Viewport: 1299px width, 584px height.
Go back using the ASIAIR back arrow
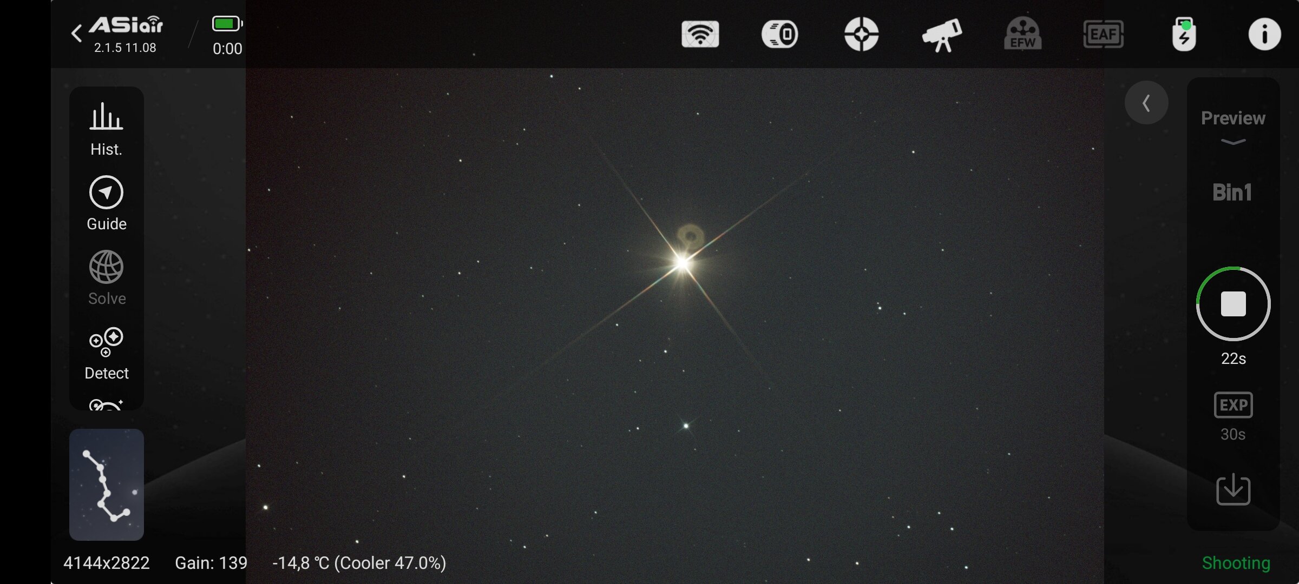pos(77,34)
